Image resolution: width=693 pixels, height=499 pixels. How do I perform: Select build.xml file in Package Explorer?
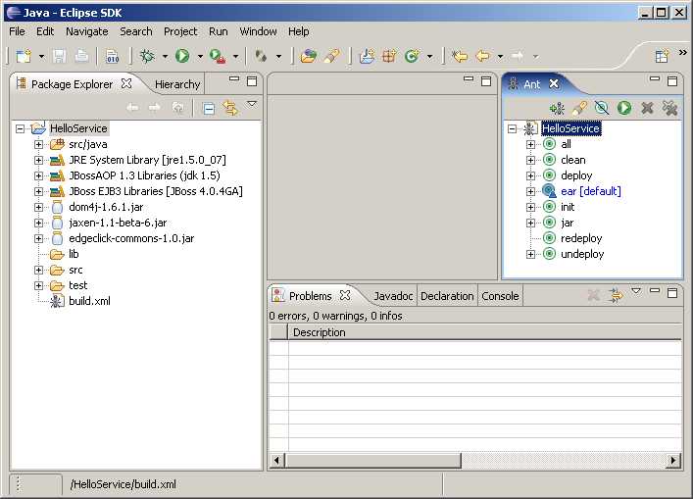(x=90, y=301)
